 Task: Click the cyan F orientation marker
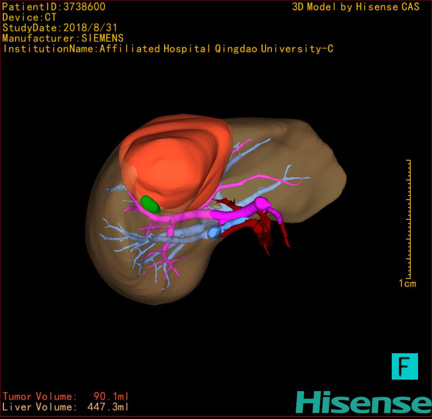point(404,366)
